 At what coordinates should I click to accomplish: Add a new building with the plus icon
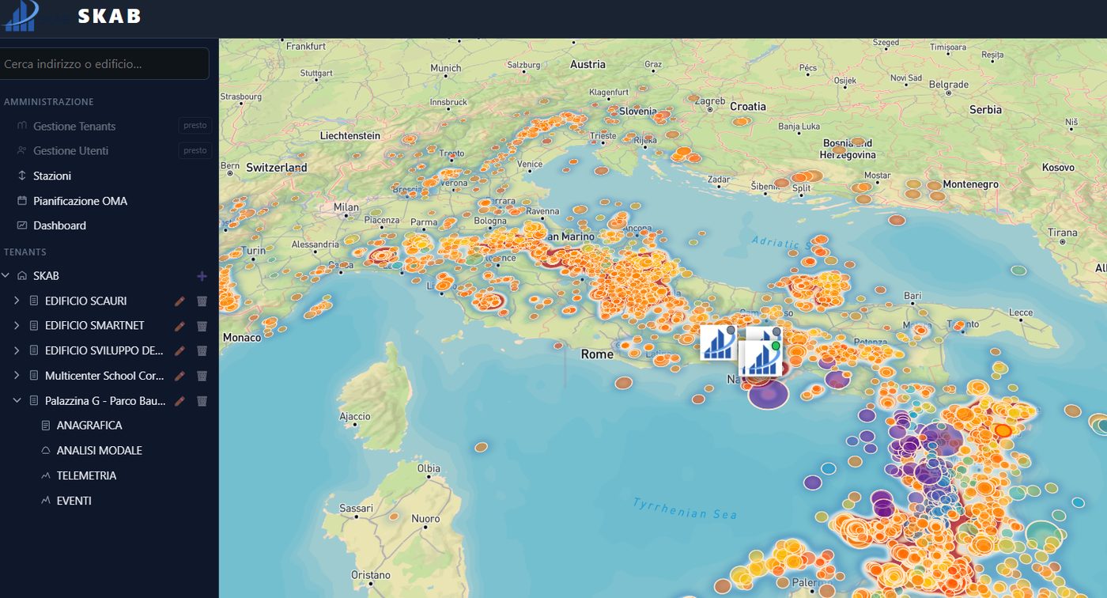coord(202,276)
